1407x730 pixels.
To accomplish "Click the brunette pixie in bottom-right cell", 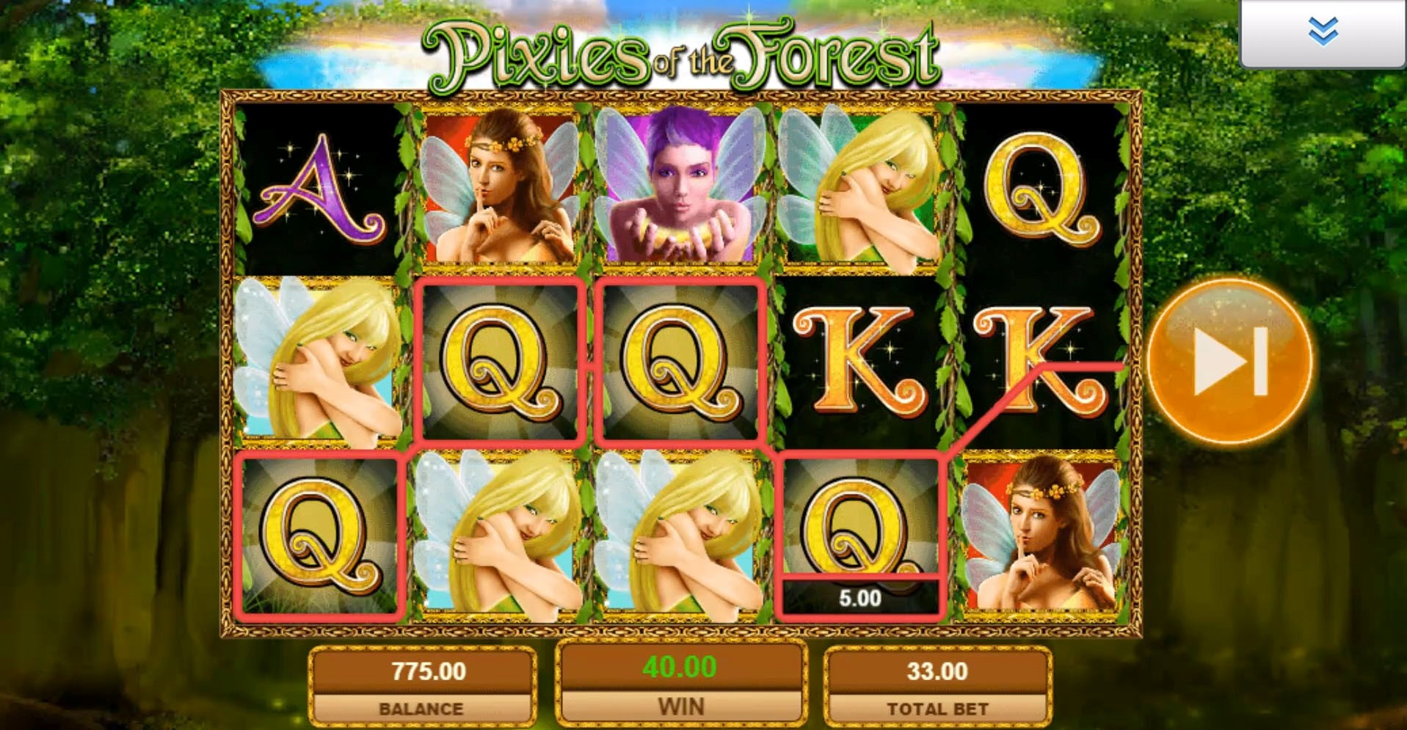I will [x=1041, y=536].
